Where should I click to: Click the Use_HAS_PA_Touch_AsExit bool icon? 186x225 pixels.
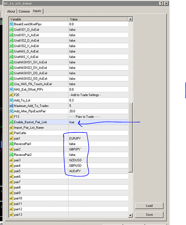[11, 84]
